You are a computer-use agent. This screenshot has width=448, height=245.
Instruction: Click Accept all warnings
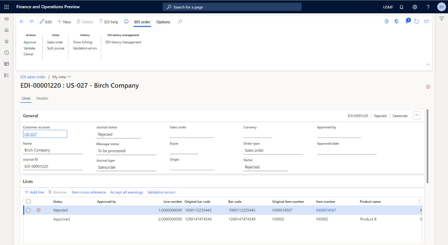[x=126, y=192]
